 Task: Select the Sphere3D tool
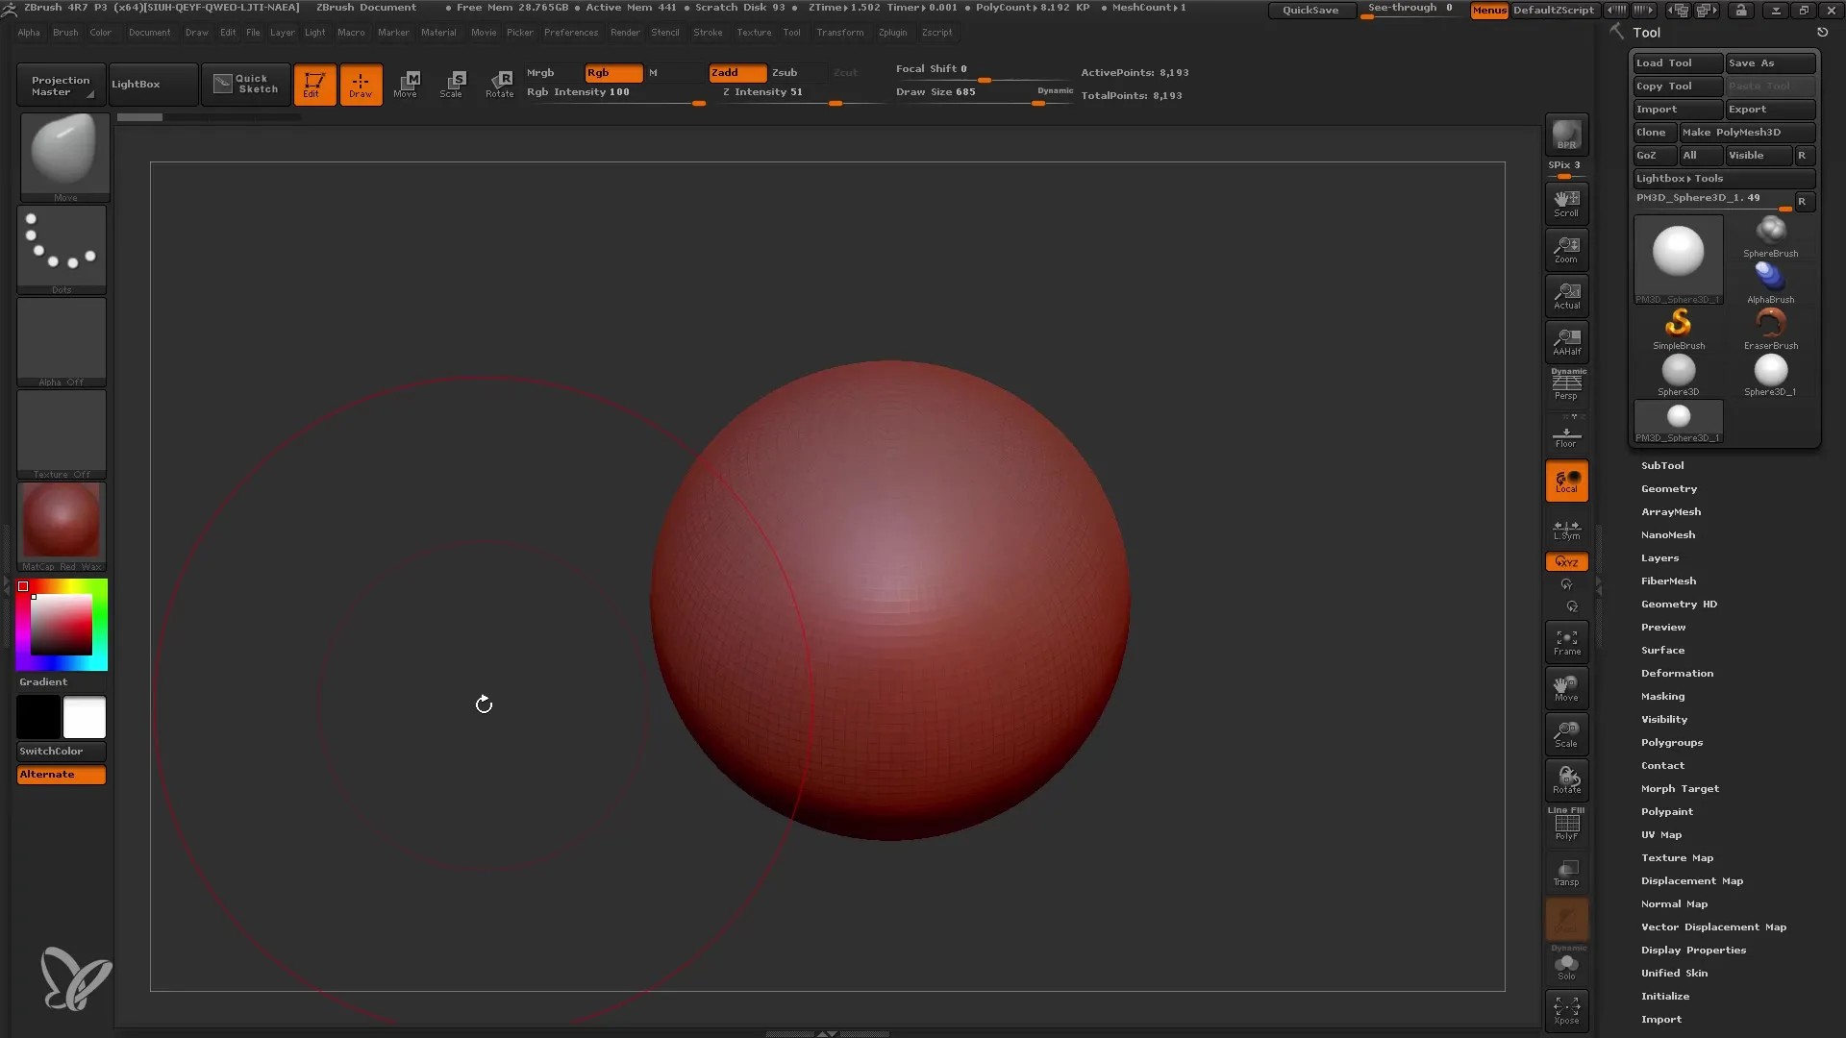click(1679, 376)
